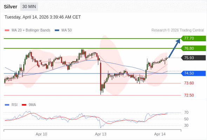Image resolution: width=207 pixels, height=140 pixels.
Task: Click the 9MA legend swatch
Action: point(24,105)
